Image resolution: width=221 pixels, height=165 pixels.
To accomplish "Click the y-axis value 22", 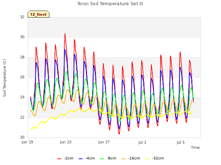I will tap(22, 117).
